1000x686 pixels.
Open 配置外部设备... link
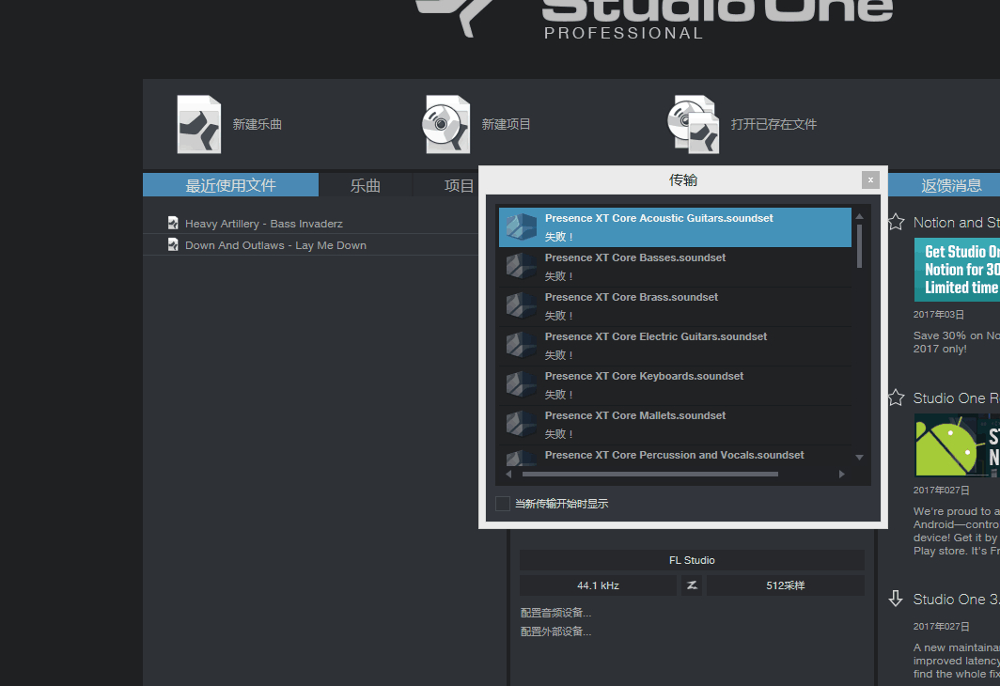[556, 631]
